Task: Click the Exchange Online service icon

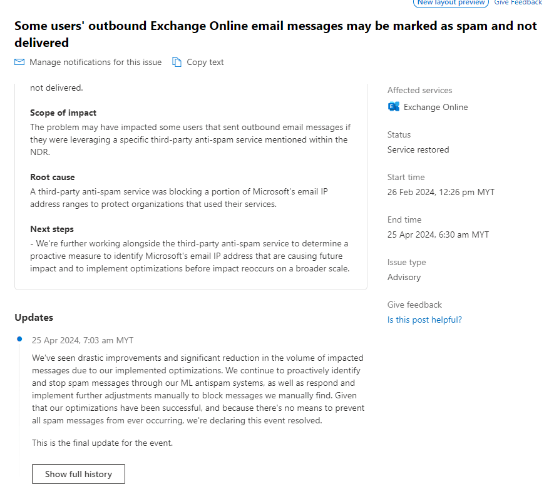Action: pos(394,107)
